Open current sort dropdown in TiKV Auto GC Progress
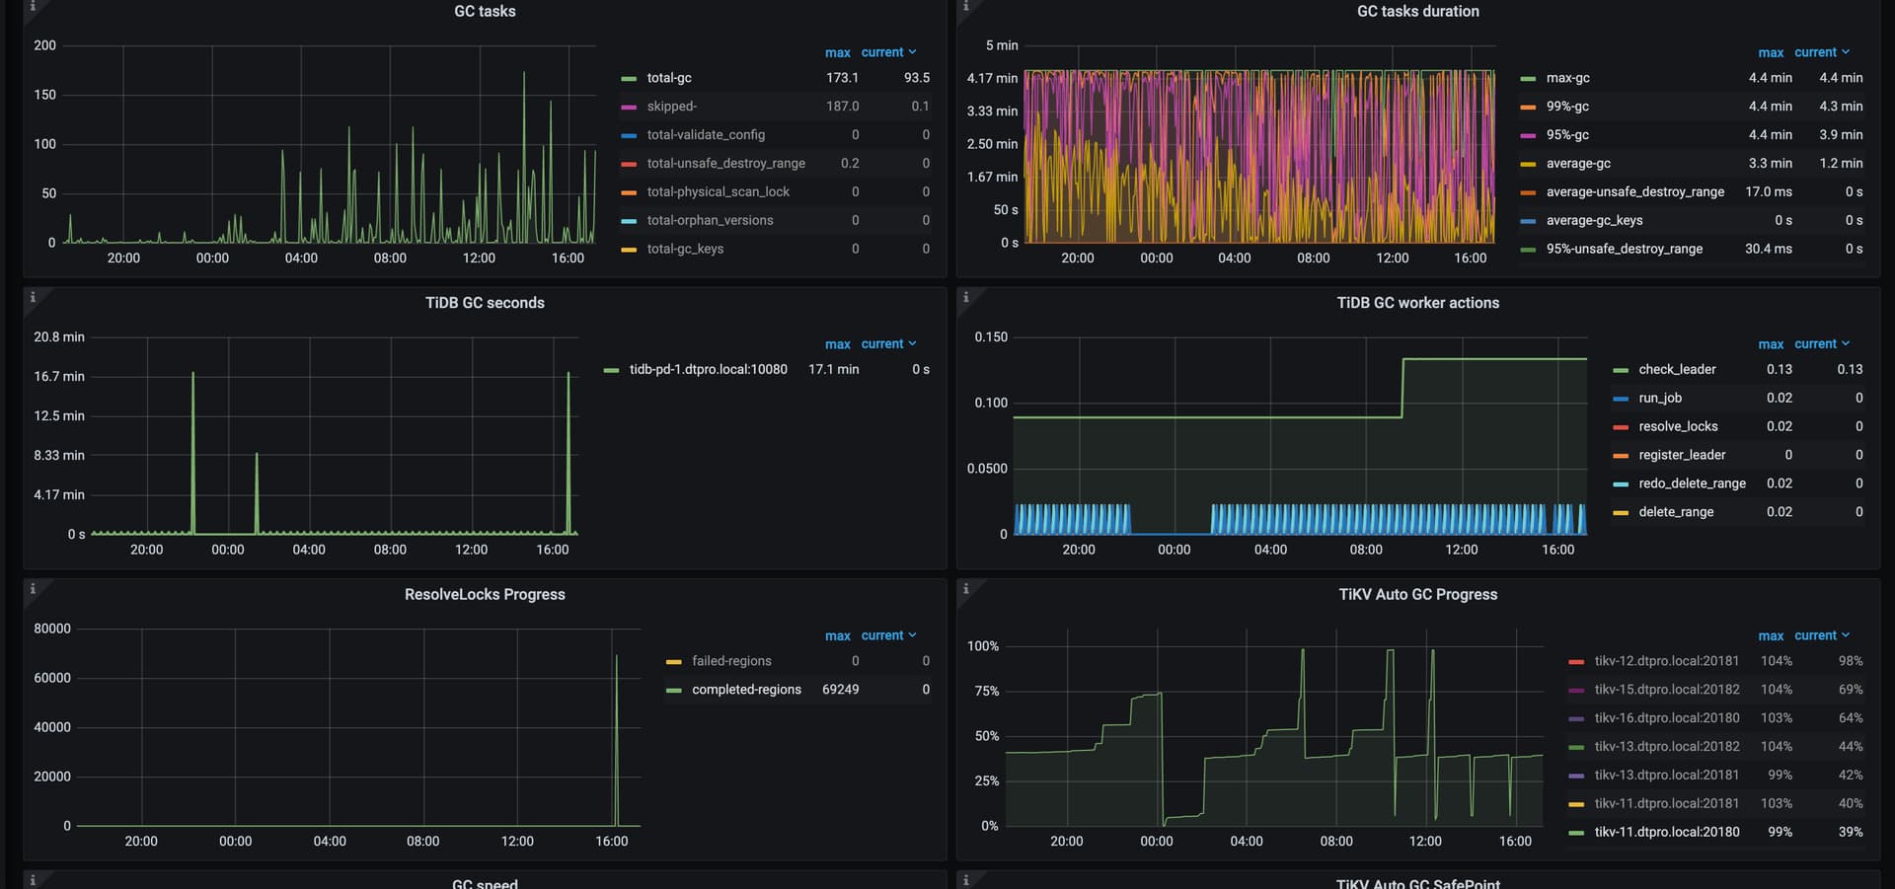This screenshot has height=889, width=1895. pos(1822,635)
